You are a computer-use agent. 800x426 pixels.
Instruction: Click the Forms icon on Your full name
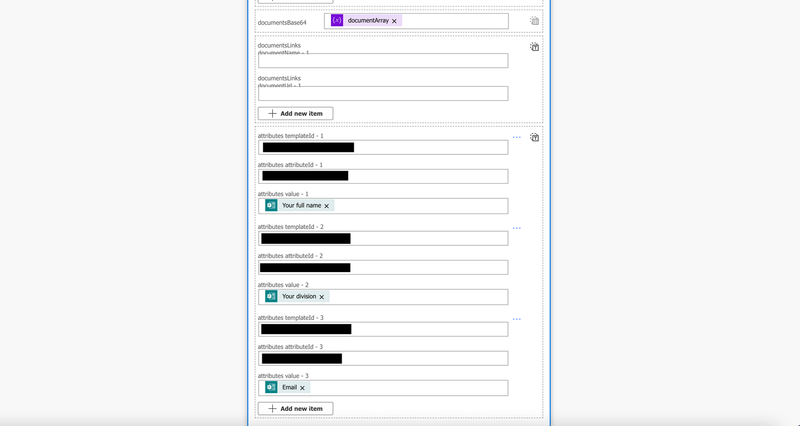click(271, 205)
